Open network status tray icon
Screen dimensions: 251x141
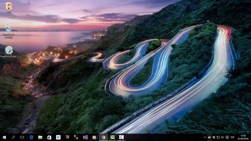(218, 137)
